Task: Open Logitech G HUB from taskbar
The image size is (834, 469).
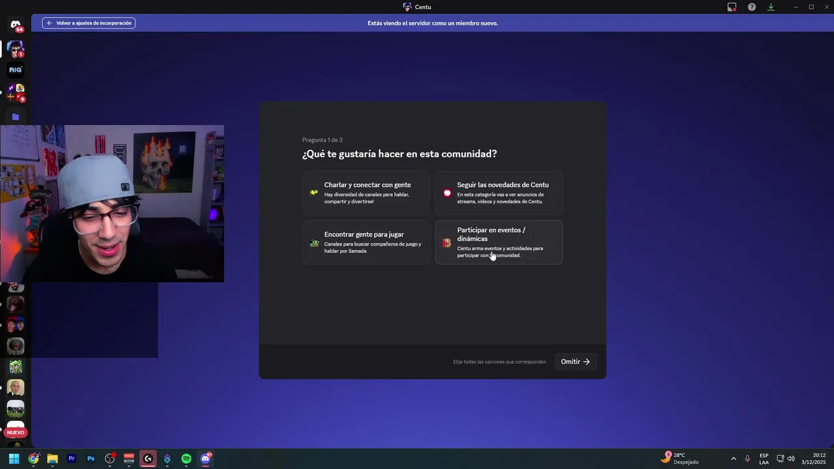Action: (x=148, y=459)
